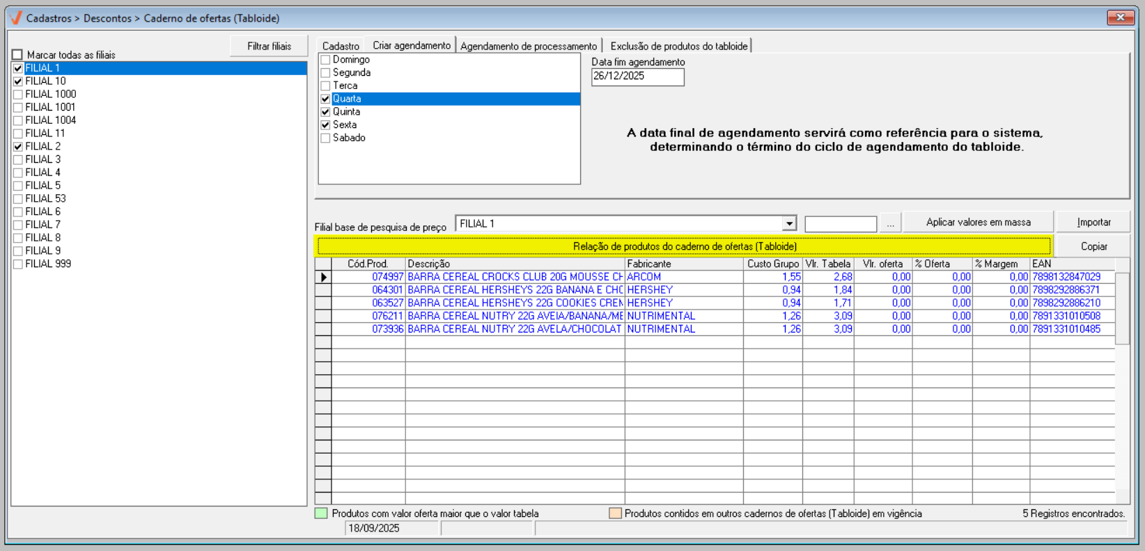Click the orange legend swatch for other tabloids

(x=615, y=513)
